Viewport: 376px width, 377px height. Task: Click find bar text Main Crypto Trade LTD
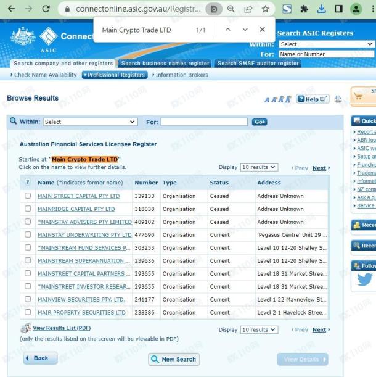(136, 30)
